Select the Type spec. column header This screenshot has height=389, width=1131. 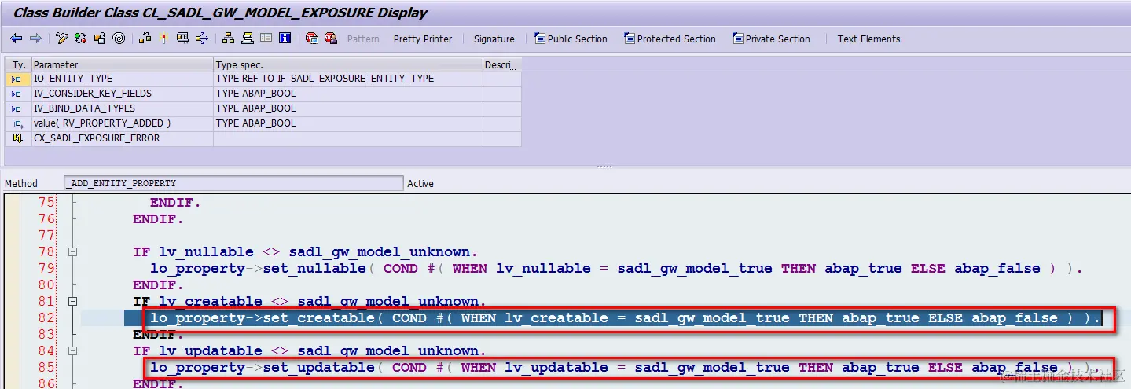(348, 64)
